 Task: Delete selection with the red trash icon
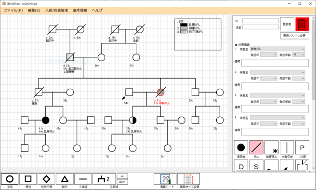302,24
